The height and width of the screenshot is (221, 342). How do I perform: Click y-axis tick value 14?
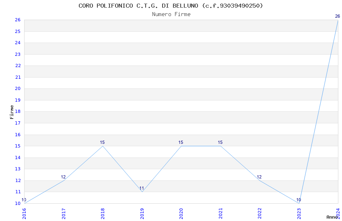coord(18,158)
